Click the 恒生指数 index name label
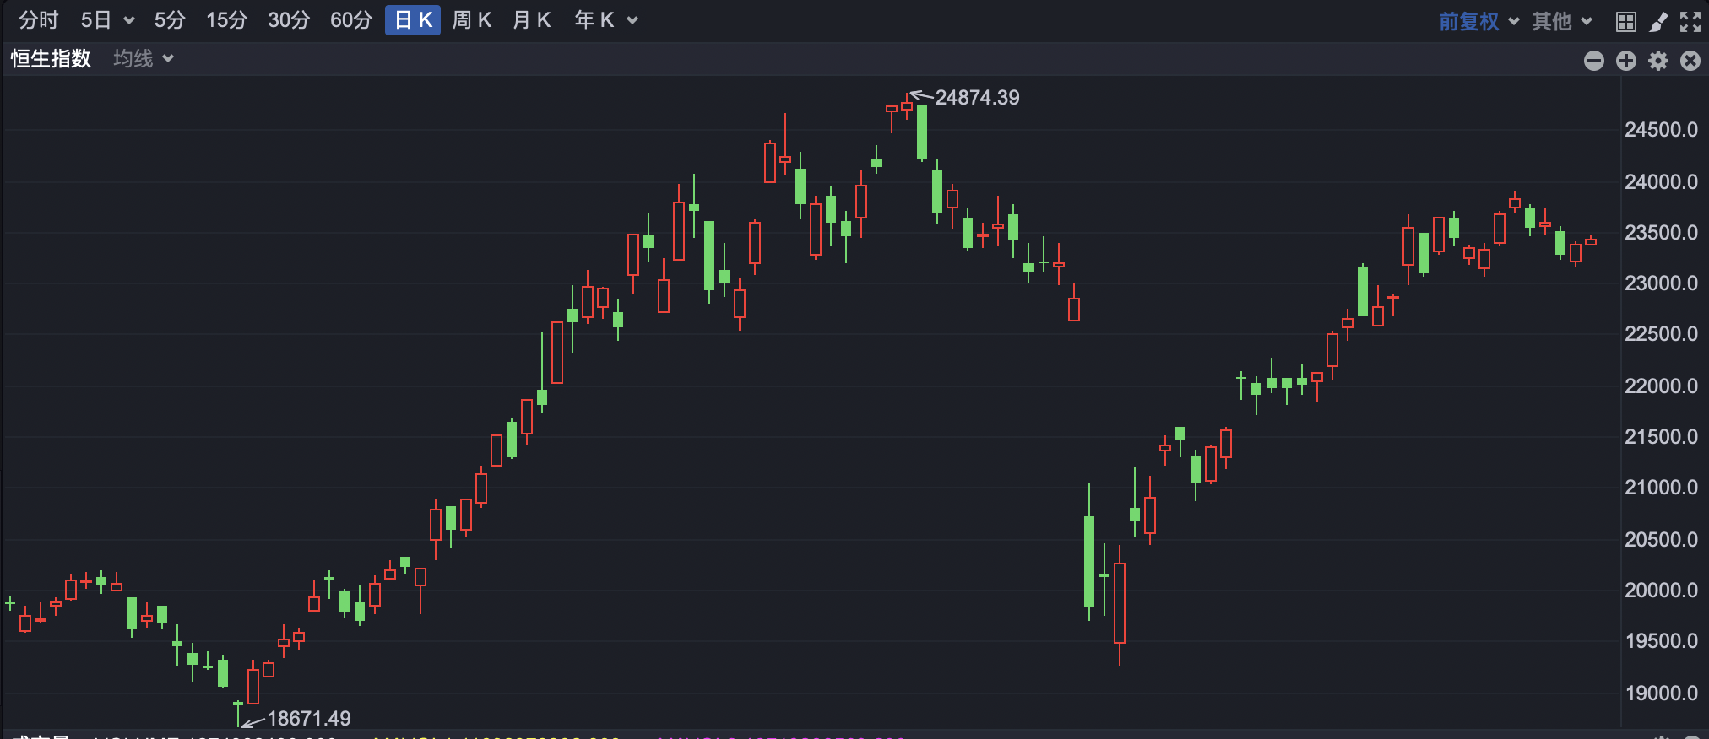 pos(51,58)
